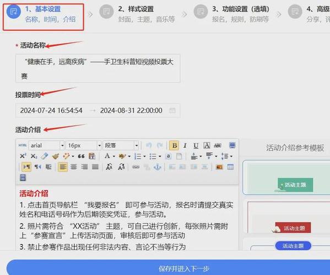The width and height of the screenshot is (330, 275).
Task: Switch editor to fullscreen mode
Action: [x=232, y=145]
